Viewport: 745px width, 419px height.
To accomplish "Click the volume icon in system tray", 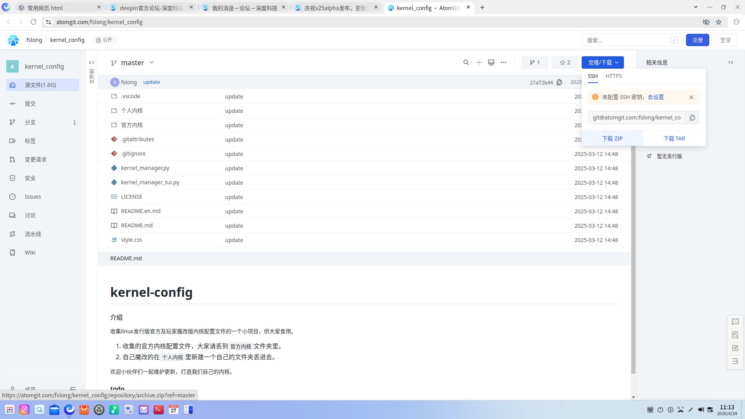I will pyautogui.click(x=701, y=410).
